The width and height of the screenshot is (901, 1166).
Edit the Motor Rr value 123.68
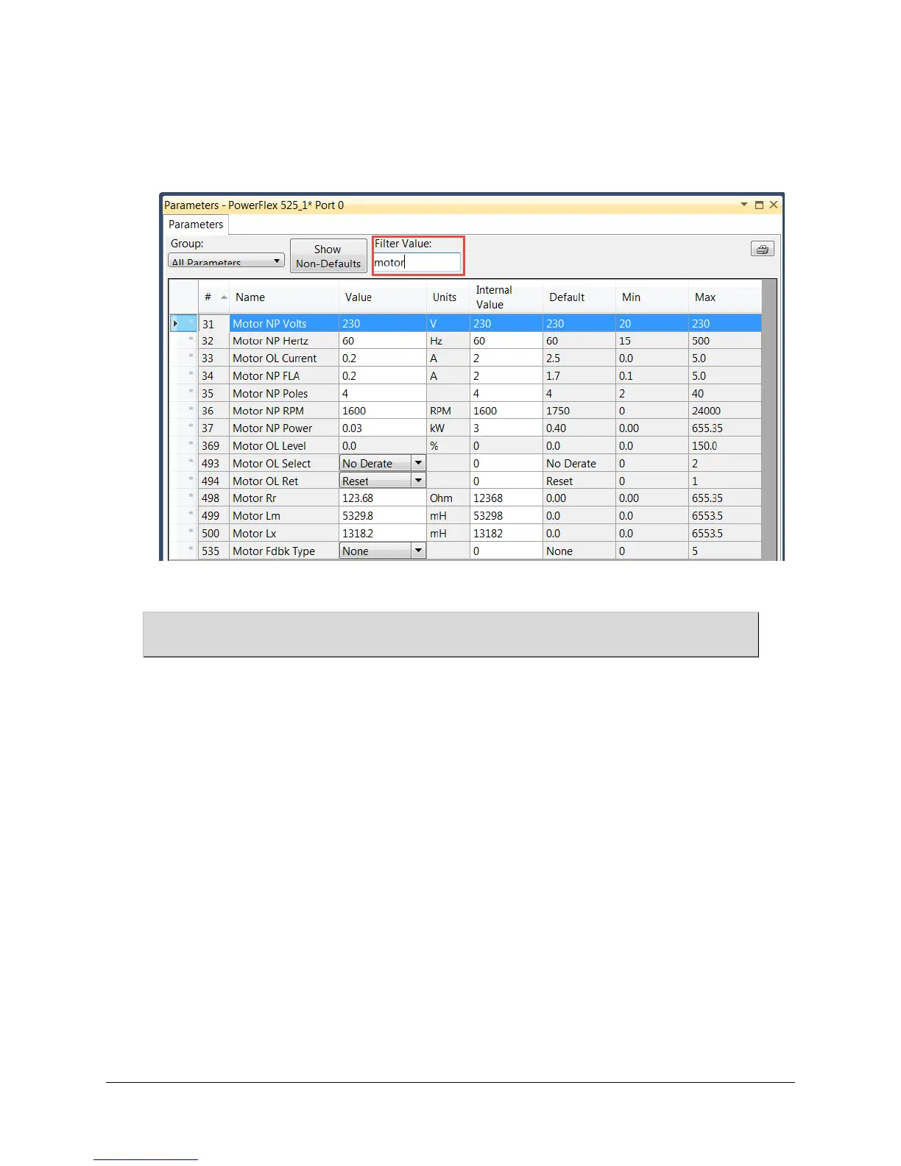click(x=383, y=498)
